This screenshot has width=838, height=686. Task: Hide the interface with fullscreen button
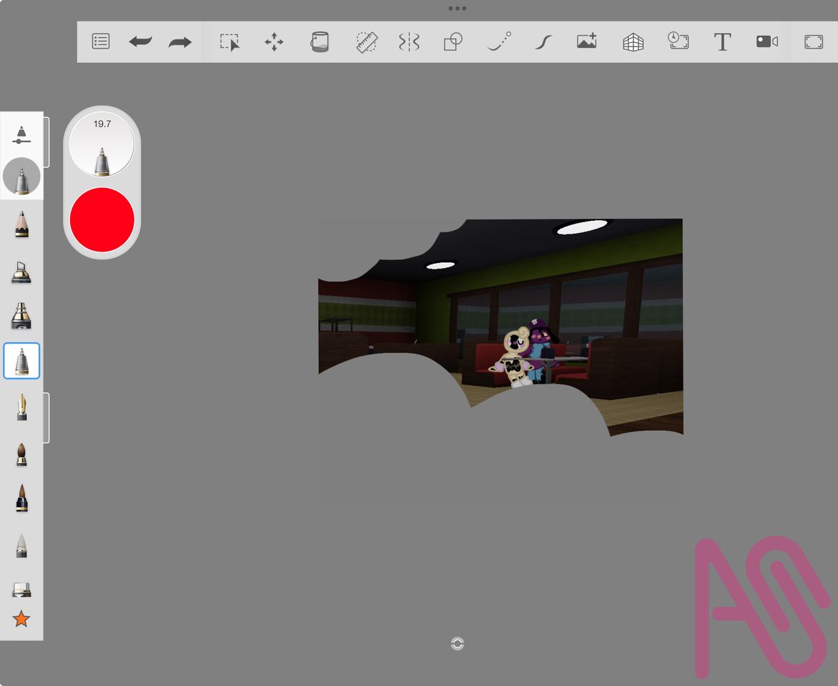(x=814, y=42)
